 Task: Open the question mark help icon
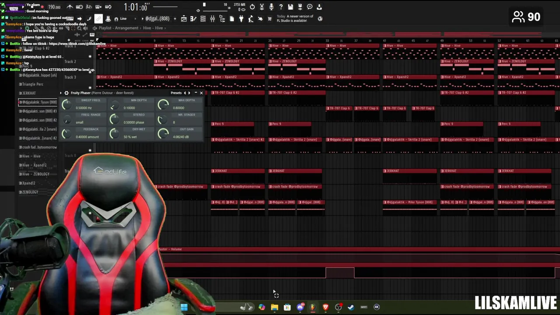(281, 7)
